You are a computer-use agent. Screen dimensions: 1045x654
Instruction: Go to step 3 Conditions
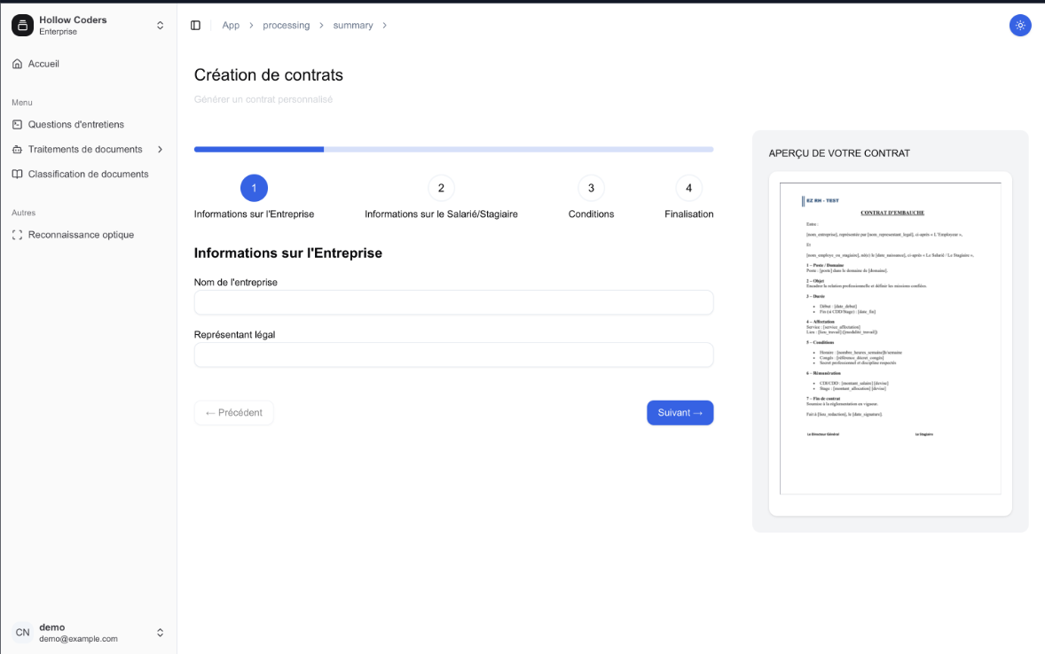[x=591, y=188]
